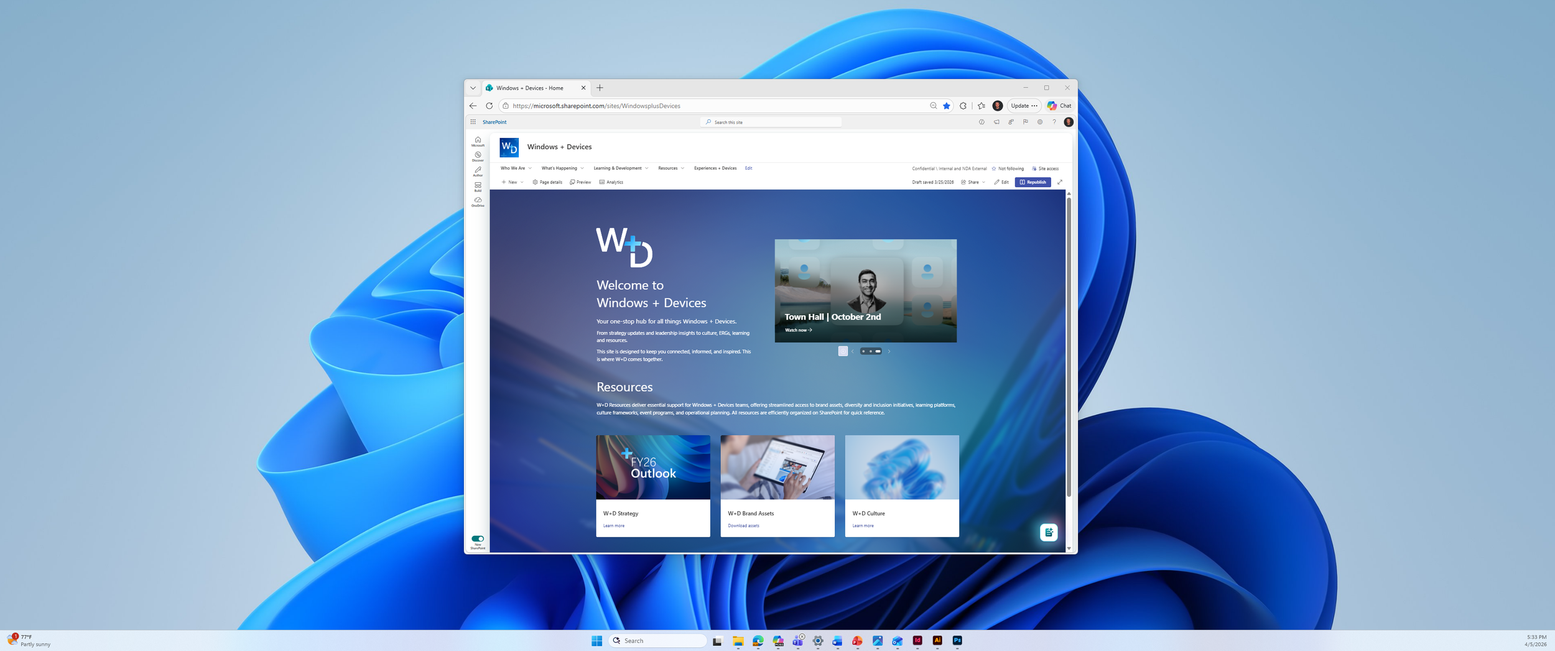Click the navigation Edit link
Screen dimensions: 1555x651
click(748, 169)
